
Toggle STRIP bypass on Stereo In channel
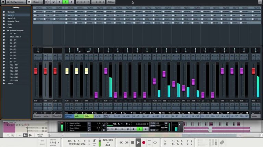point(35,19)
